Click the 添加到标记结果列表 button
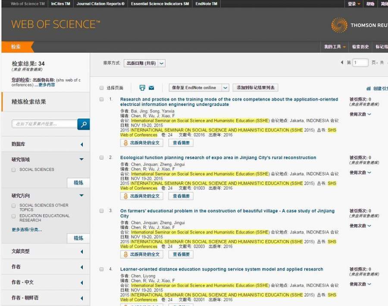 pos(255,87)
